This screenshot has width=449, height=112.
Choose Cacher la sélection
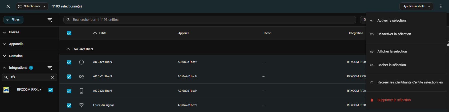(x=391, y=65)
